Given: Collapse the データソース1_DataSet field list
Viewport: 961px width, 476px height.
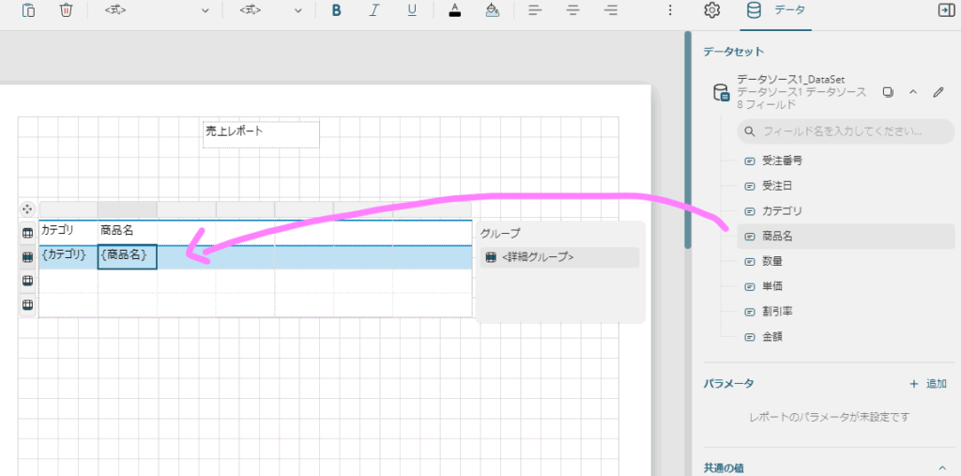Looking at the screenshot, I should (912, 92).
